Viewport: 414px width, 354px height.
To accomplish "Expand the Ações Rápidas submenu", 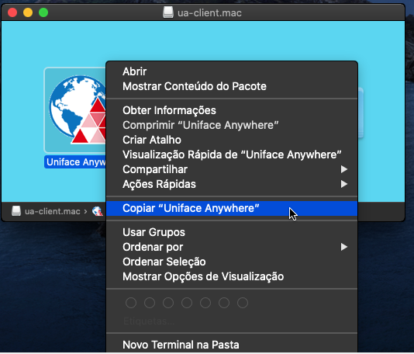I will pos(232,184).
